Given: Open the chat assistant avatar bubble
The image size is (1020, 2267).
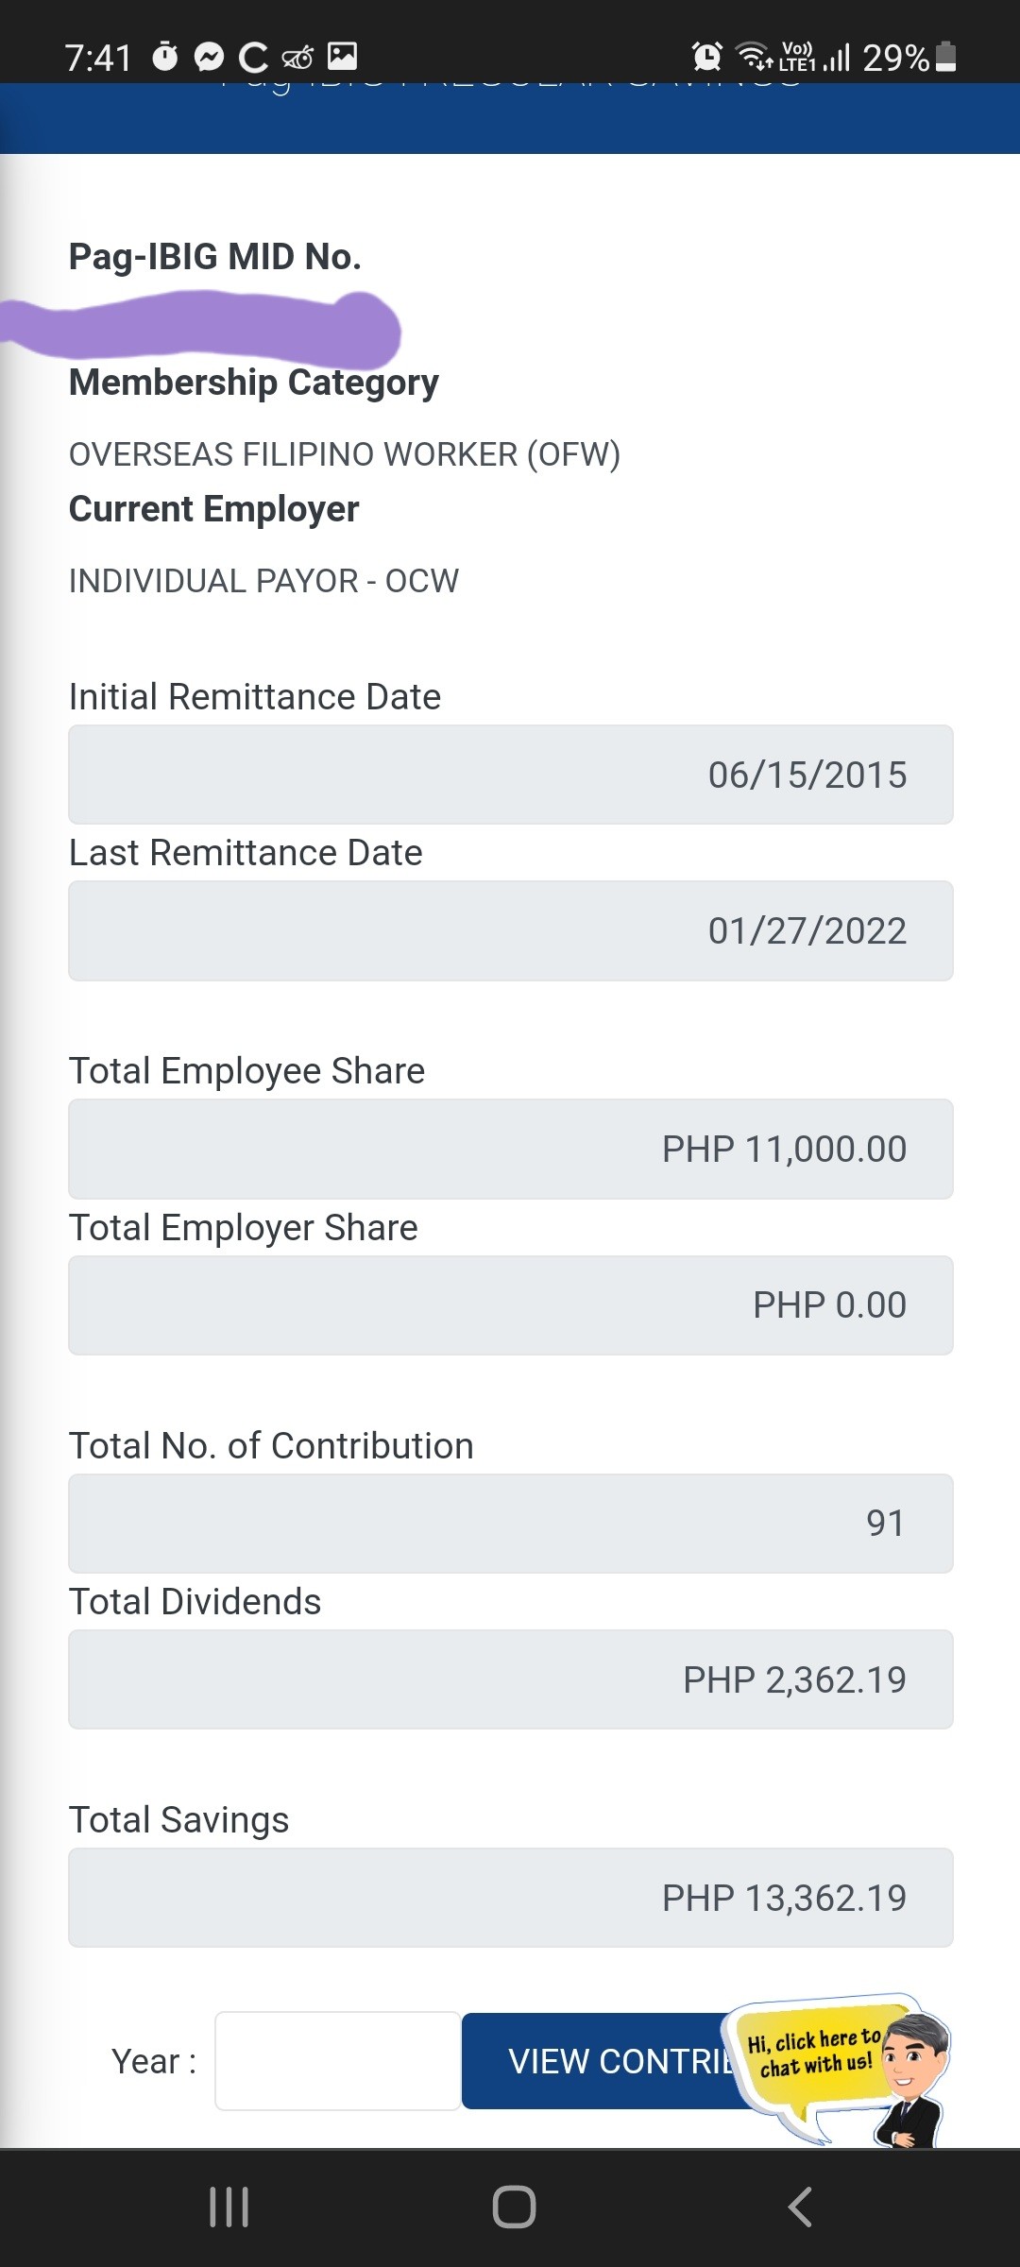Looking at the screenshot, I should click(841, 2071).
